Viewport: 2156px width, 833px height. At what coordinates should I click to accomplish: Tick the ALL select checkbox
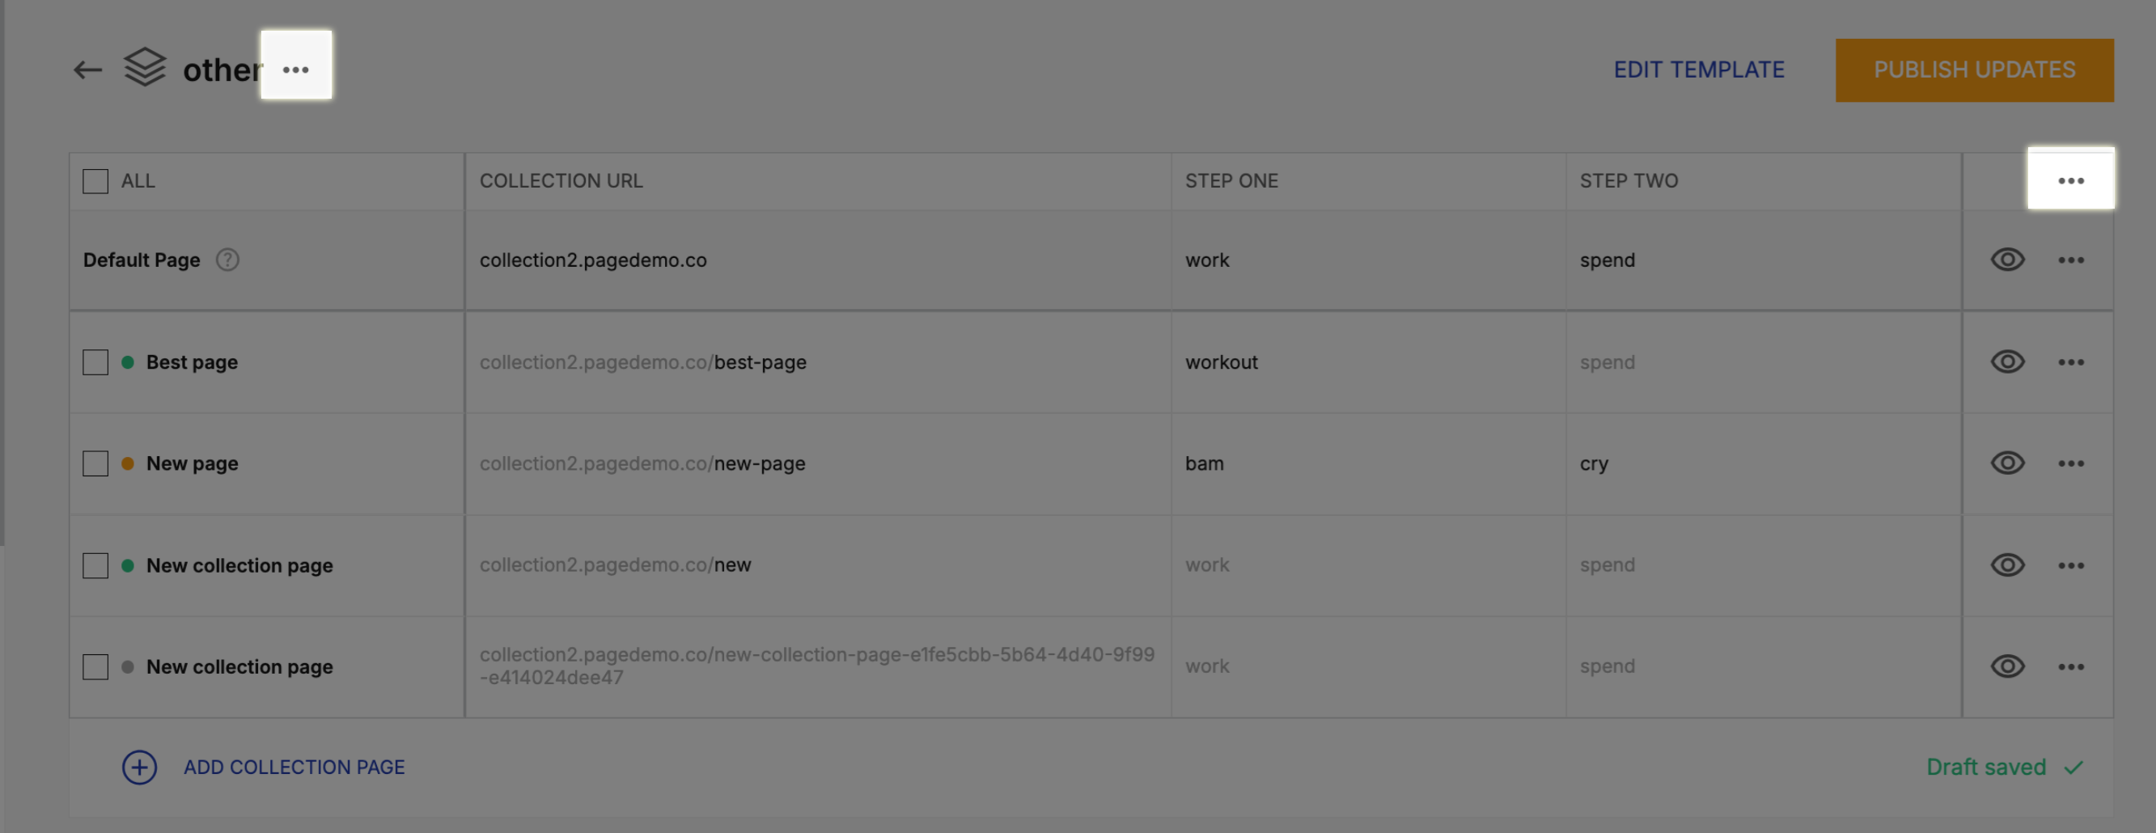95,181
